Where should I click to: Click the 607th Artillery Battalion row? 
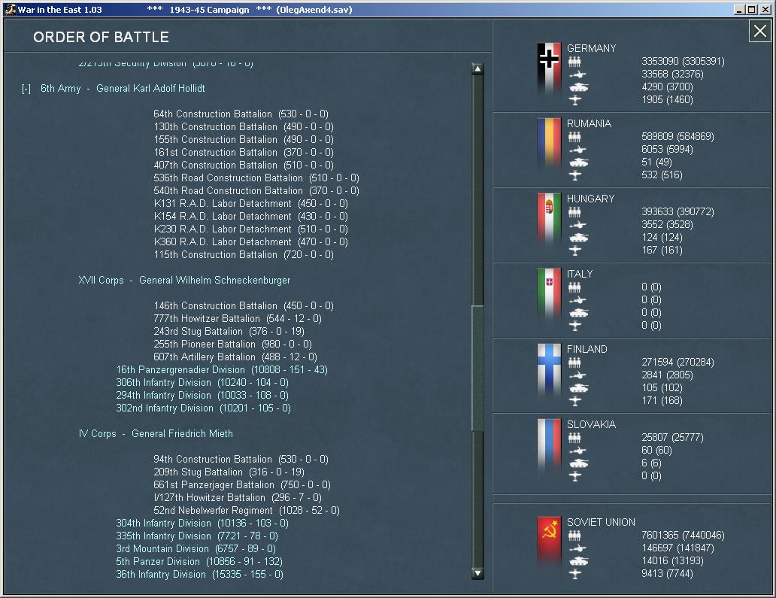pos(235,357)
